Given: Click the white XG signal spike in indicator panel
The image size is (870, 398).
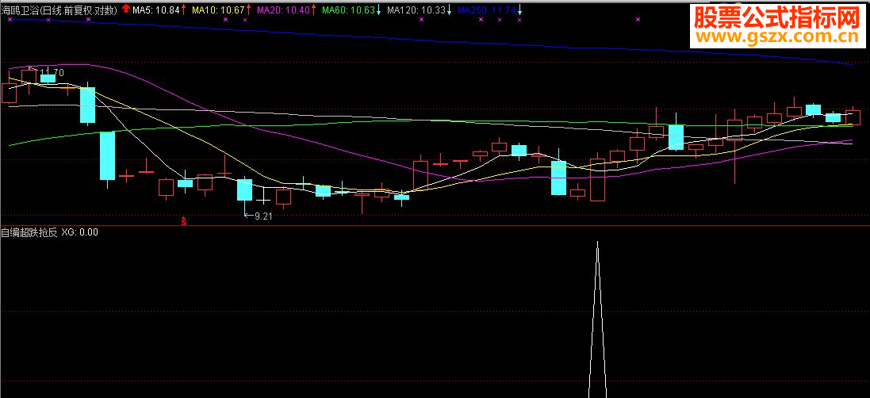Looking at the screenshot, I should [597, 320].
